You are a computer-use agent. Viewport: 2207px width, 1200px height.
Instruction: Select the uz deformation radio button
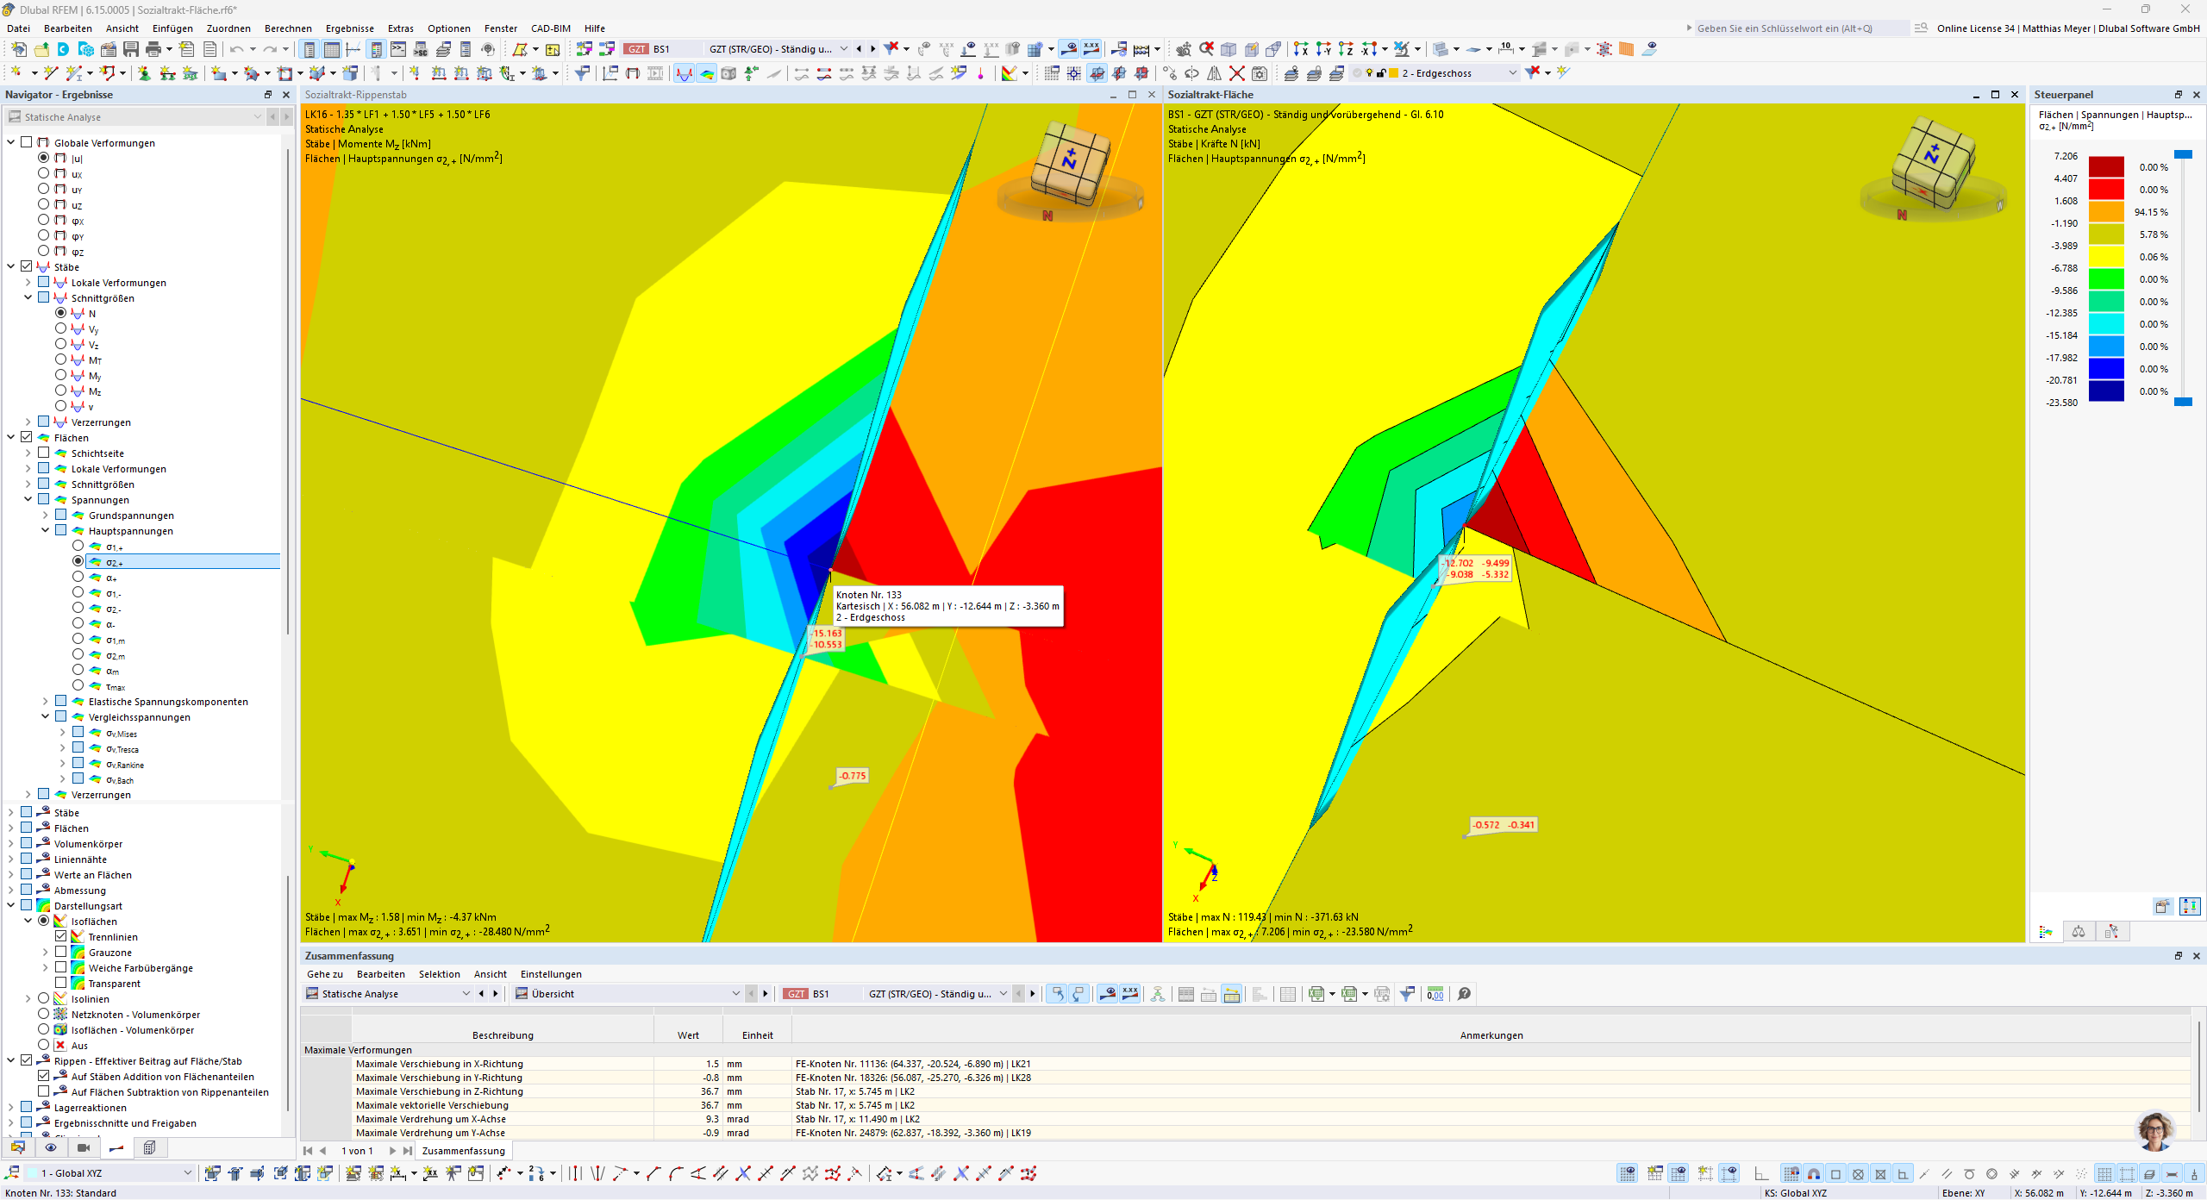point(44,204)
